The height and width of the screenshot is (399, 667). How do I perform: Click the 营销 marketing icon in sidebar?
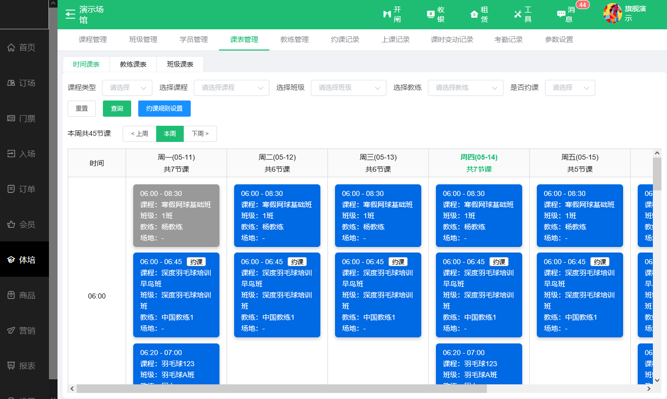pos(11,330)
